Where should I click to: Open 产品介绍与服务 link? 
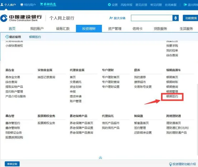16,96
